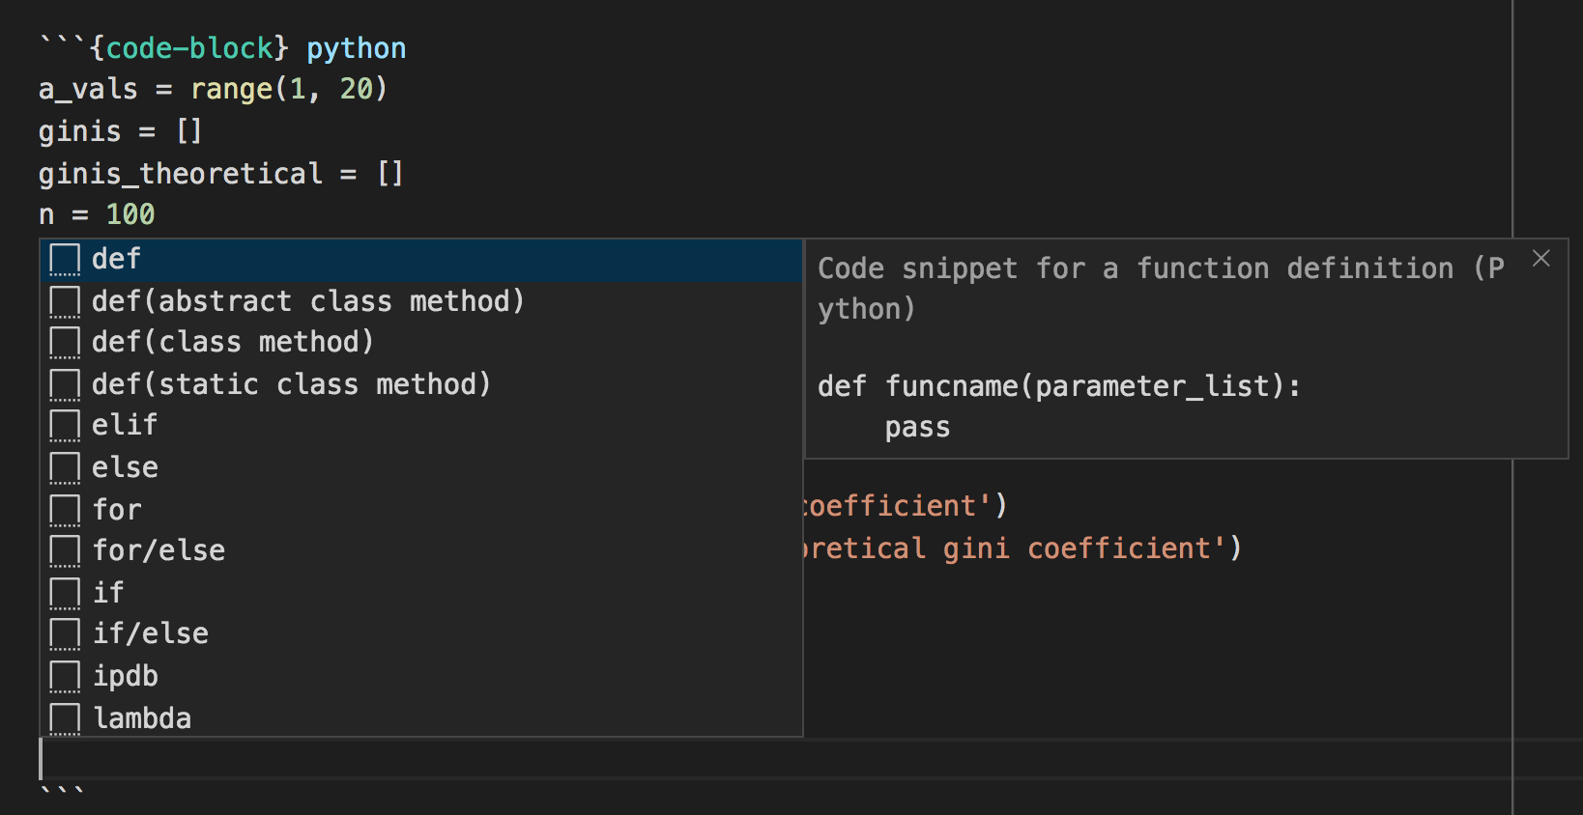This screenshot has height=815, width=1583.
Task: Select def(static class method) suggestion
Action: click(291, 384)
